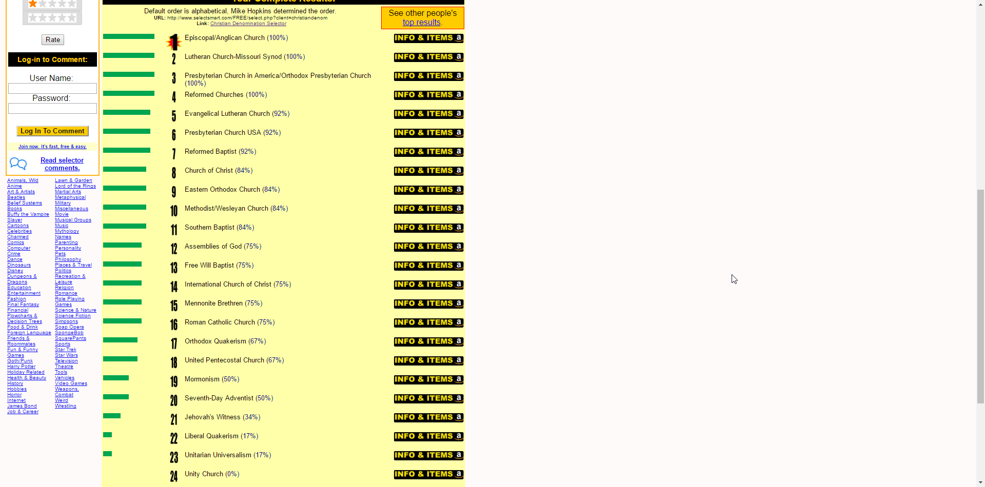
Task: Click into the Password field
Action: point(52,109)
